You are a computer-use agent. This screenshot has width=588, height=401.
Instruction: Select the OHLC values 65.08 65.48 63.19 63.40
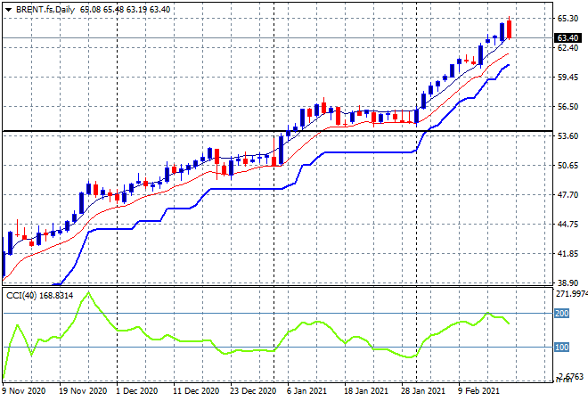pyautogui.click(x=126, y=10)
